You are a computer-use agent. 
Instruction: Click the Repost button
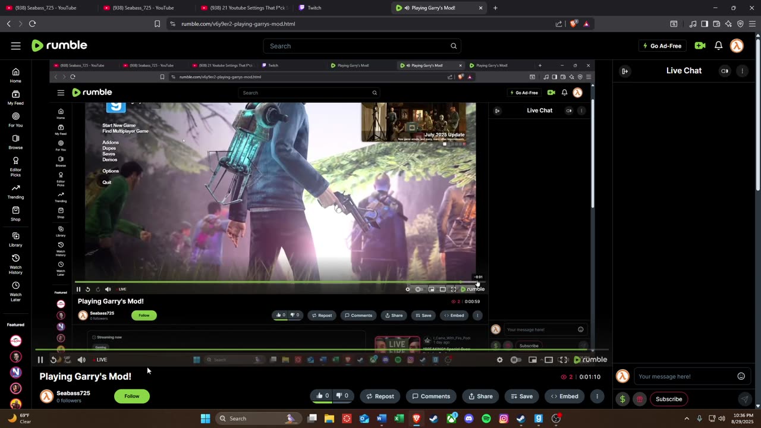pos(380,396)
